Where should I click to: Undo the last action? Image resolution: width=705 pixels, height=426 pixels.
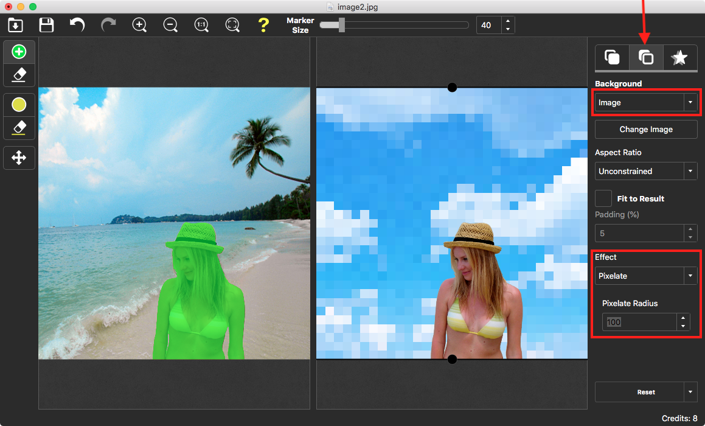click(x=77, y=25)
